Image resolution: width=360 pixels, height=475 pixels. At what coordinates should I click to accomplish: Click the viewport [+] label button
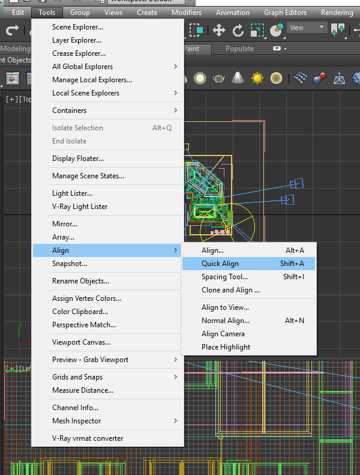click(x=11, y=99)
